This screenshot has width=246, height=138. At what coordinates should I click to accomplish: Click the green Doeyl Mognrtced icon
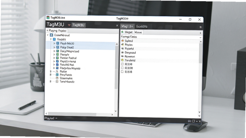click(x=58, y=51)
